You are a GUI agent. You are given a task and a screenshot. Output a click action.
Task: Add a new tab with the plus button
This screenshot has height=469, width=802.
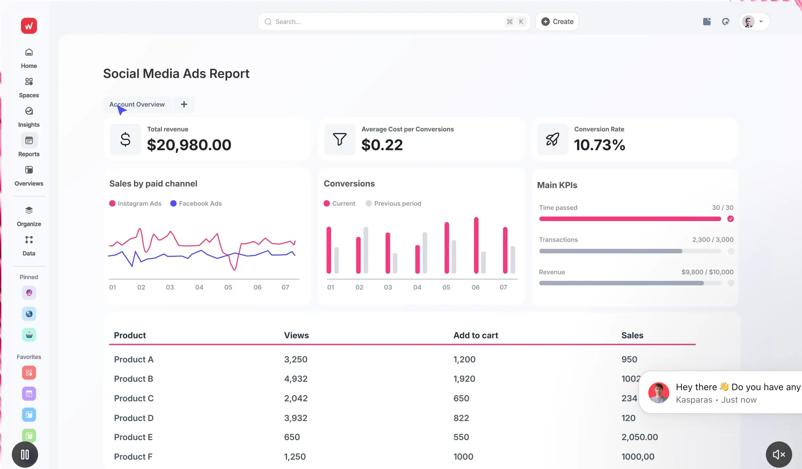tap(184, 104)
